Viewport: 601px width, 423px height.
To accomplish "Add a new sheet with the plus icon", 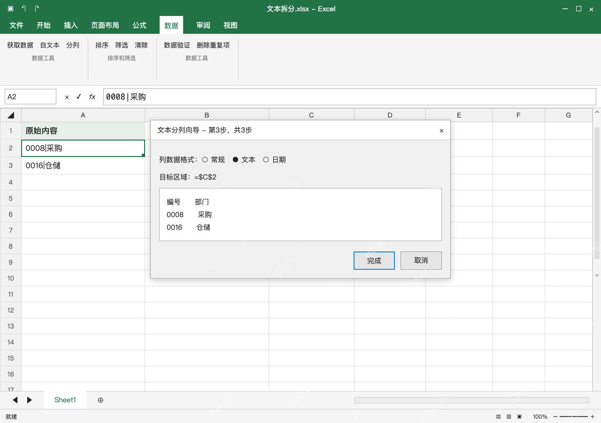I will point(100,400).
